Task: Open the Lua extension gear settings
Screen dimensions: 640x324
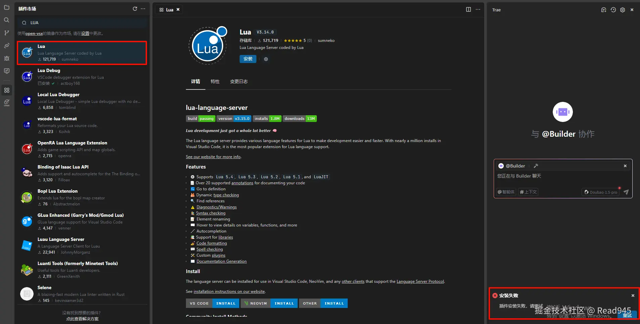Action: [x=266, y=59]
